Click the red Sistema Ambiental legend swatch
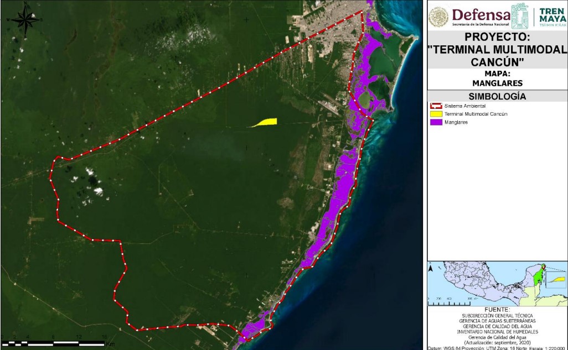This screenshot has height=350, width=568. (435, 105)
